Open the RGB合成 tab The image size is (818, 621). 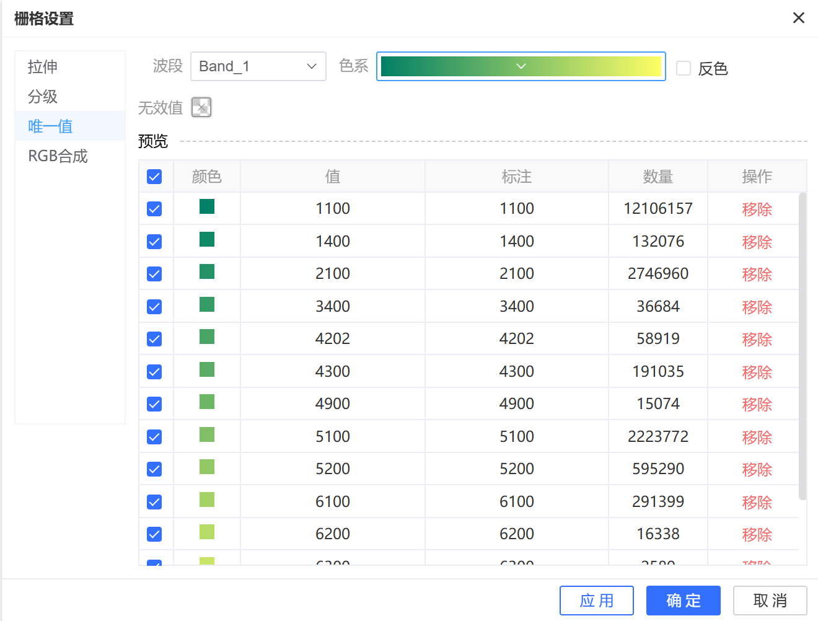[58, 156]
